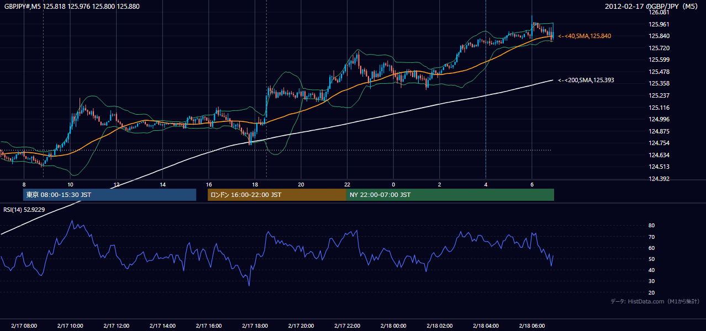
Task: Click the GBPJPY#,M5 header text
Action: pyautogui.click(x=71, y=6)
